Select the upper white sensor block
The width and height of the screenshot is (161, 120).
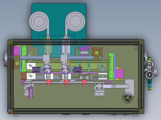pos(31,66)
